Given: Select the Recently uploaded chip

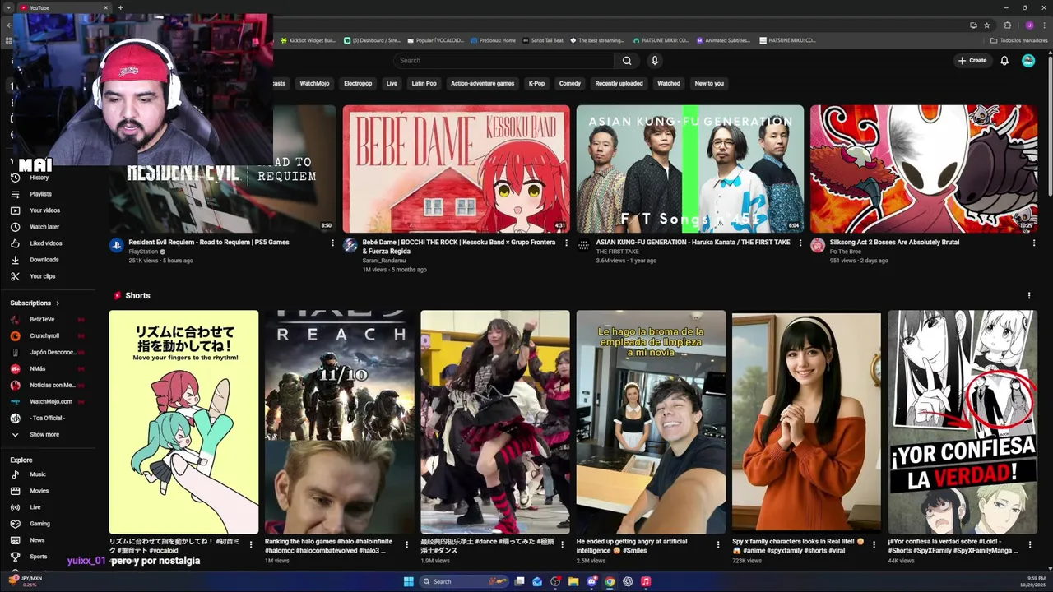Looking at the screenshot, I should pyautogui.click(x=619, y=83).
